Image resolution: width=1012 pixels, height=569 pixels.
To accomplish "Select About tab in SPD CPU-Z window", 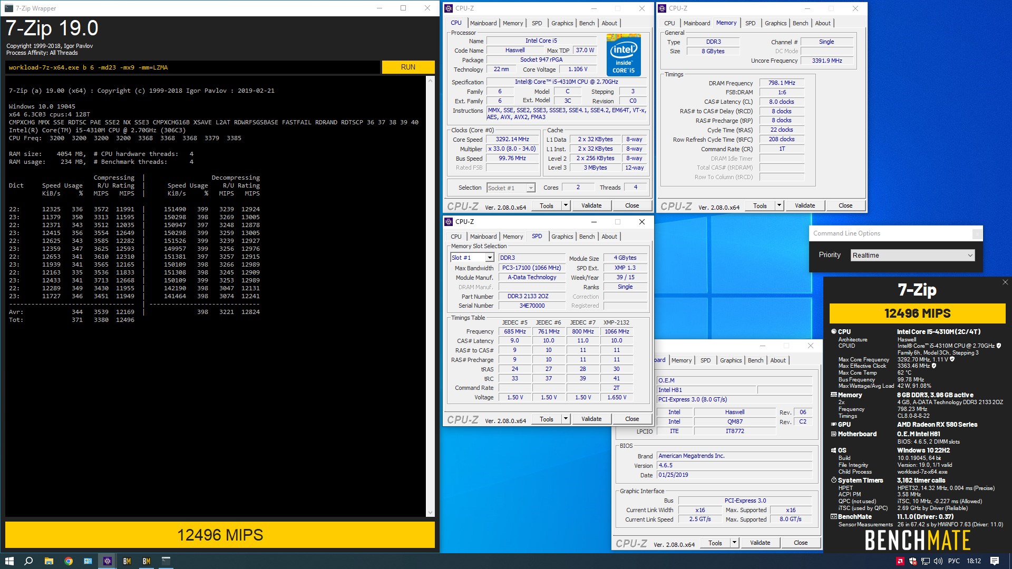I will 609,237.
